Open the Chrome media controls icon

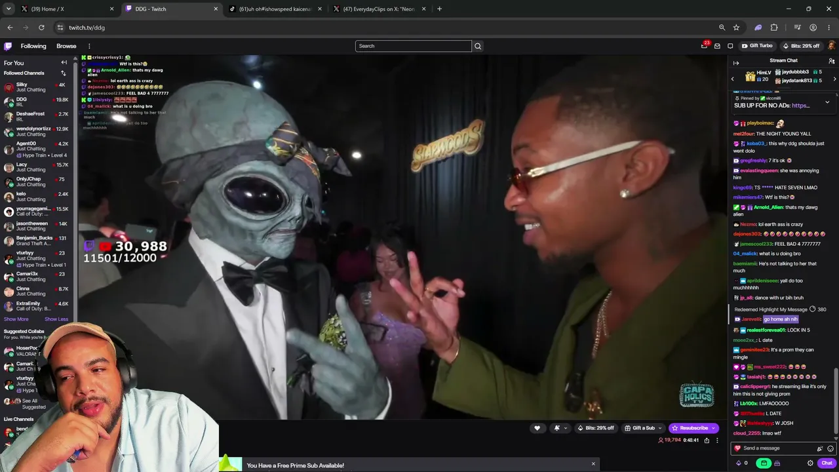tap(797, 28)
